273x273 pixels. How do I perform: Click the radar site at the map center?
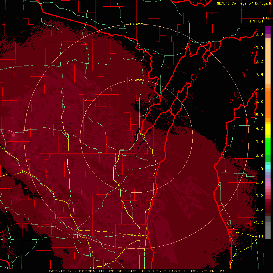(136, 136)
